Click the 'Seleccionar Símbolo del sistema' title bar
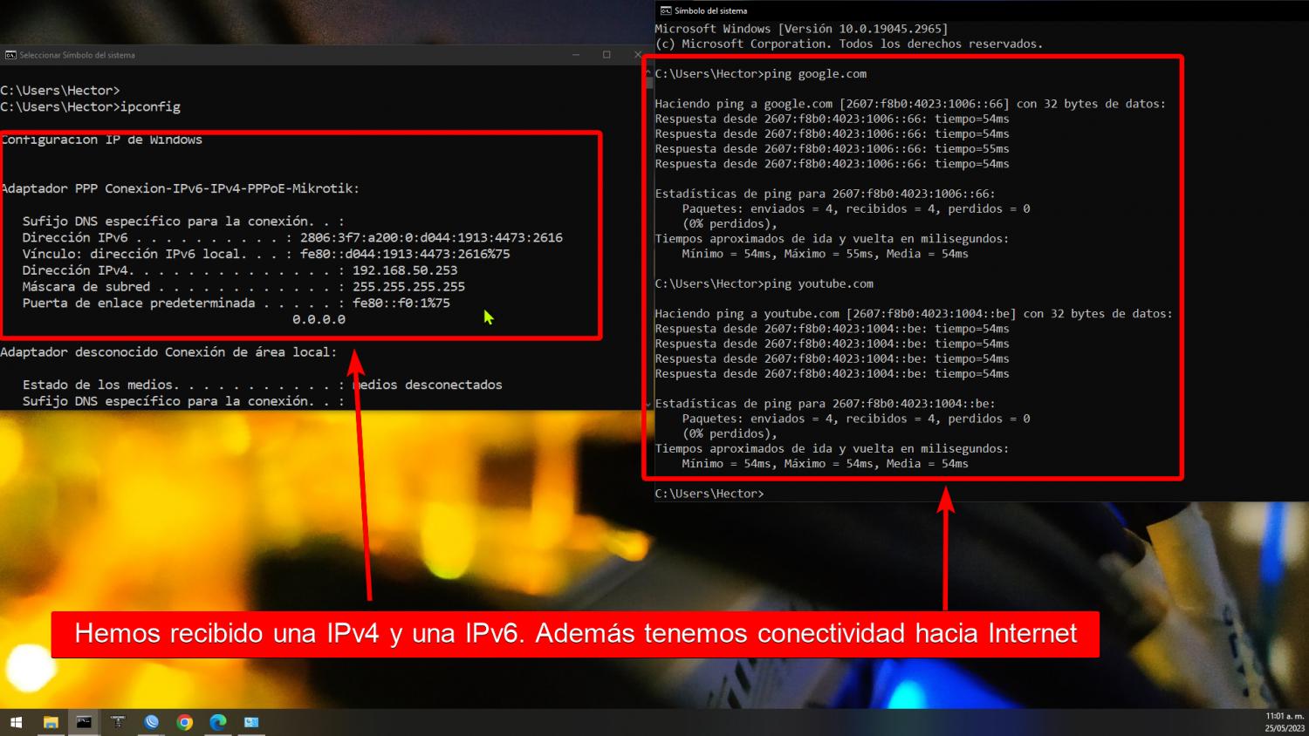1309x736 pixels. pyautogui.click(x=262, y=55)
